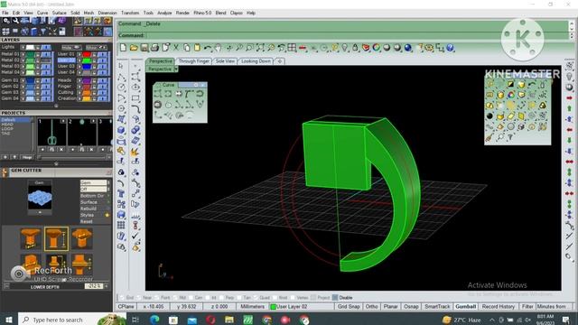Screen dimensions: 578x325
Task: Toggle the End osnap checkbox
Action: tap(122, 297)
